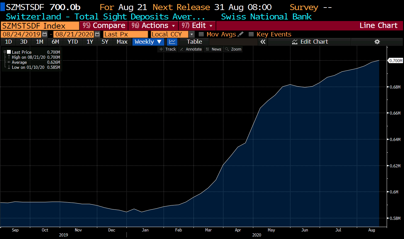Select the line chart type icon
The image size is (404, 239).
click(172, 42)
